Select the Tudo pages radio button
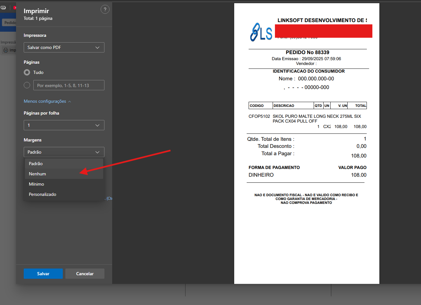421x305 pixels. point(27,72)
